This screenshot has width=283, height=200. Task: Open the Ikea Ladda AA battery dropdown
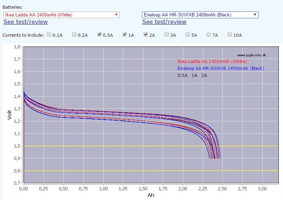point(61,15)
